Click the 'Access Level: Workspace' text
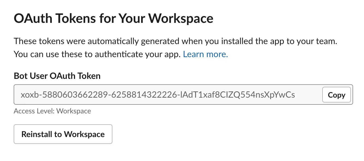The width and height of the screenshot is (364, 161). click(52, 111)
